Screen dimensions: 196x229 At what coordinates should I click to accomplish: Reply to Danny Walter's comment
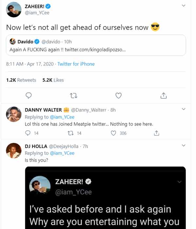click(28, 133)
